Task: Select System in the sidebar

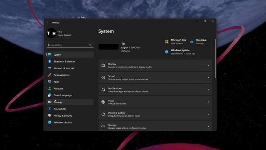Action: tap(70, 55)
